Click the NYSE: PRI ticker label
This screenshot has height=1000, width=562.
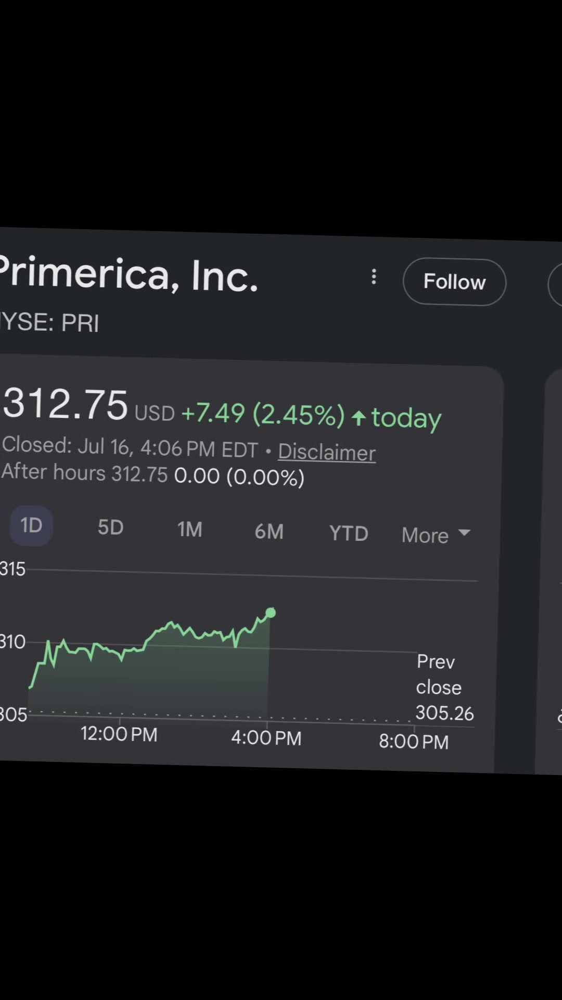coord(49,322)
